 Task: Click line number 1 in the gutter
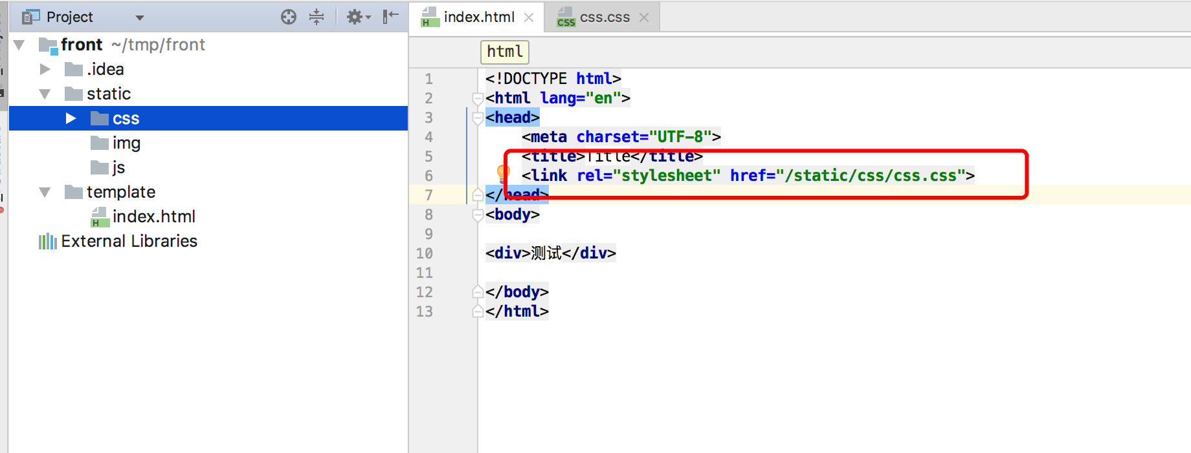429,79
